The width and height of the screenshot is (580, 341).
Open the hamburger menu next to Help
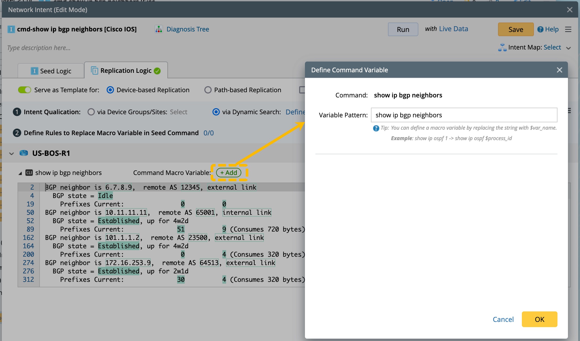point(568,29)
